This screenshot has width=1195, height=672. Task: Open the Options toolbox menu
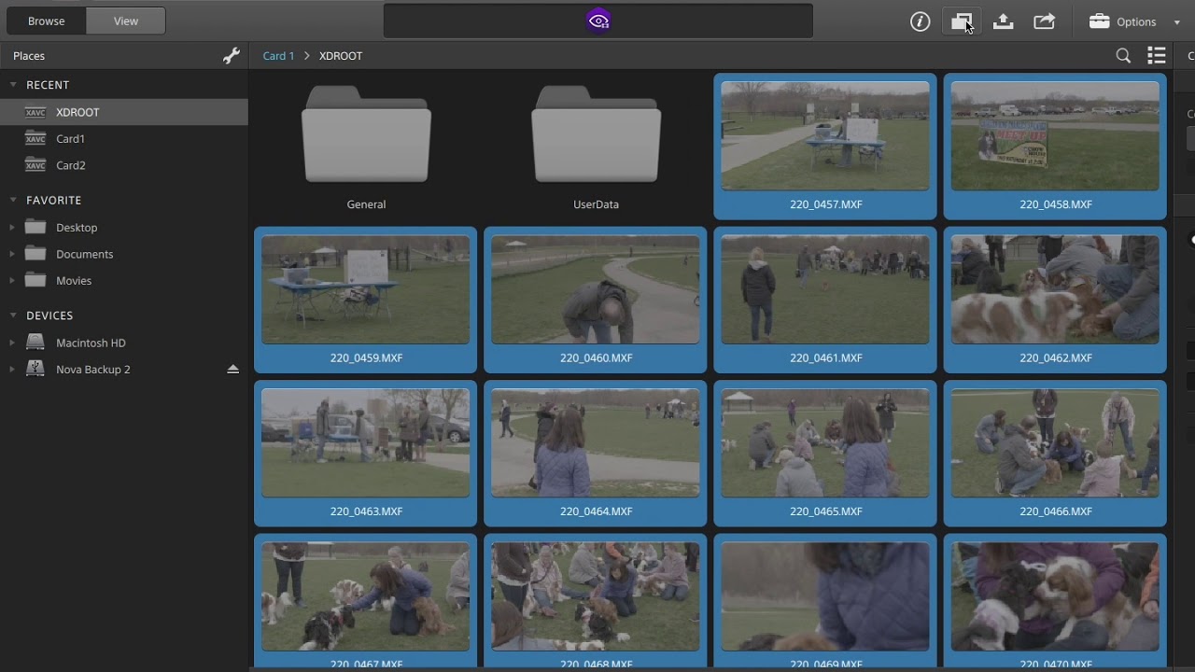coord(1134,21)
